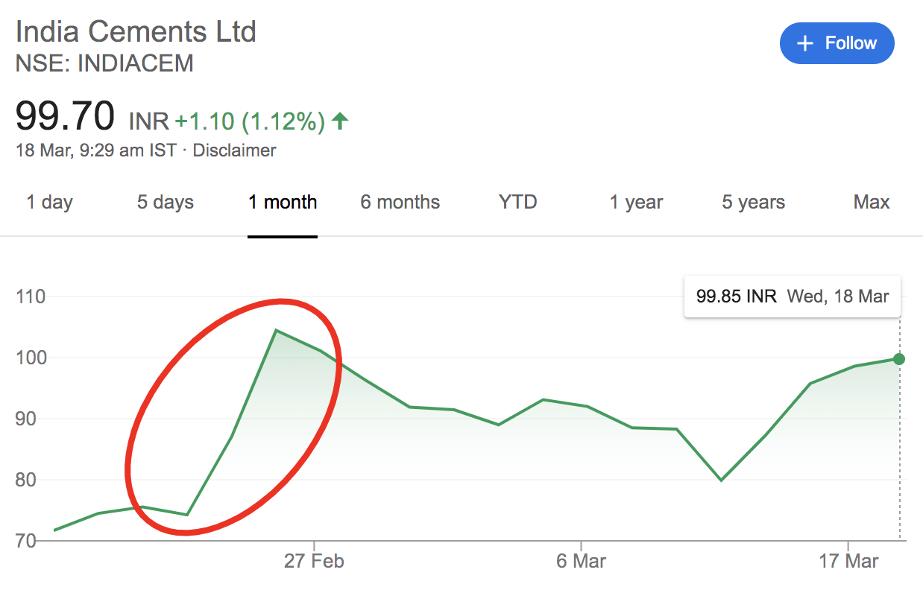Viewport: 923px width, 593px height.
Task: Click the 99.85 INR tooltip box
Action: [x=792, y=296]
